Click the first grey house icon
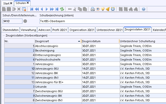This screenshot has width=166, height=104. [131, 9]
